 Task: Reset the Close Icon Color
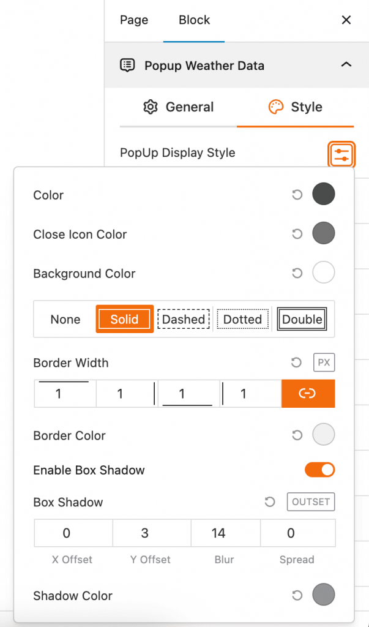297,234
